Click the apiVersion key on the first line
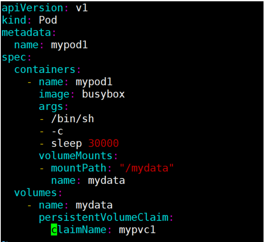This screenshot has height=242, width=264. pyautogui.click(x=32, y=8)
